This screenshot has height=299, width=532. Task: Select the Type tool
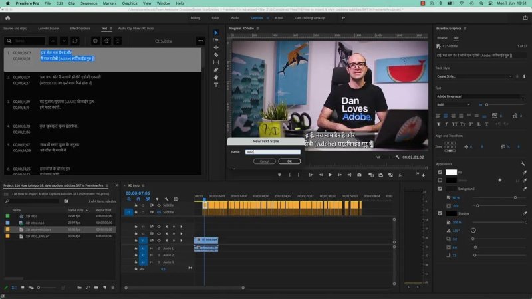coord(215,85)
